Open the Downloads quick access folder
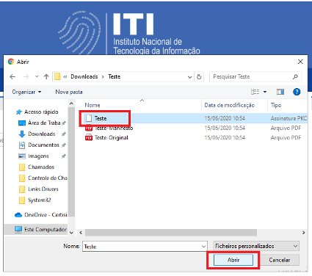The width and height of the screenshot is (312, 276). tap(41, 134)
